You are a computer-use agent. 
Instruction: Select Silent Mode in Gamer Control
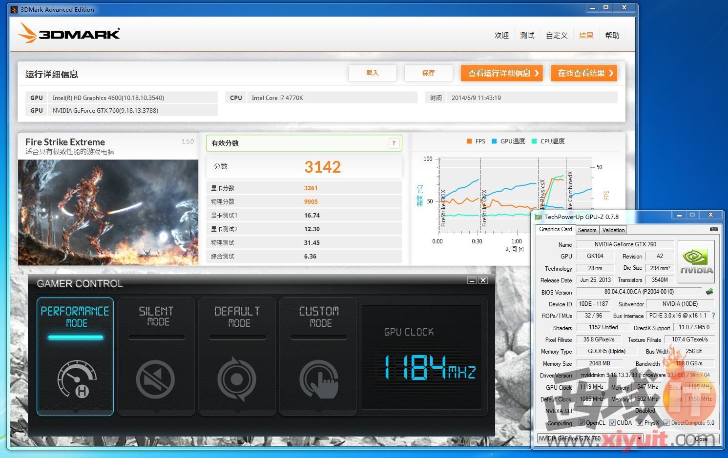coord(156,357)
